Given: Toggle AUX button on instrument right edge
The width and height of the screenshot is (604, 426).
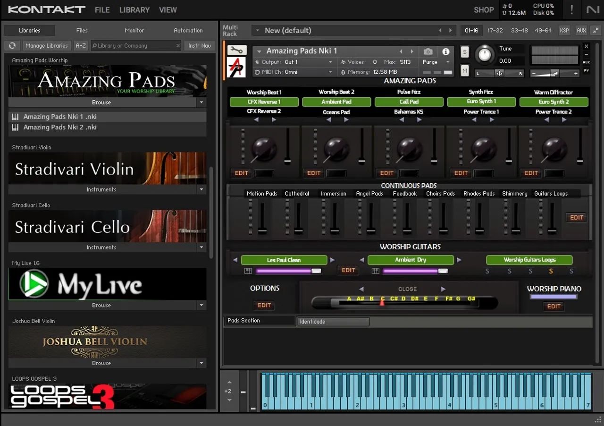Looking at the screenshot, I should pyautogui.click(x=586, y=62).
